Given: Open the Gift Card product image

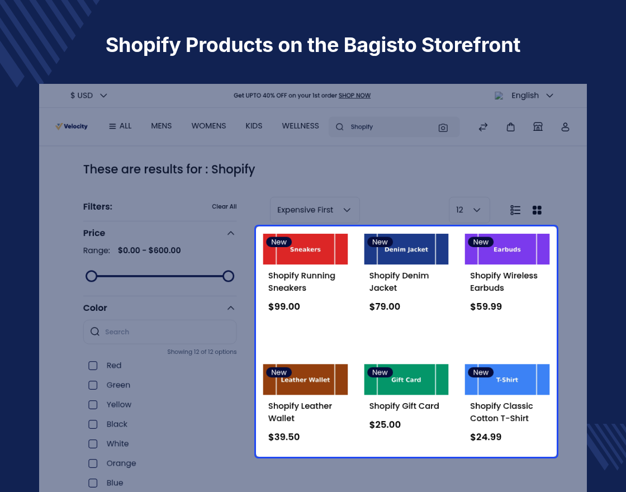Looking at the screenshot, I should (x=406, y=380).
